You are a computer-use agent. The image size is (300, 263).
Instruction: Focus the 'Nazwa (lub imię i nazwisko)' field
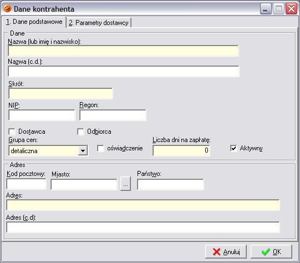tap(124, 50)
